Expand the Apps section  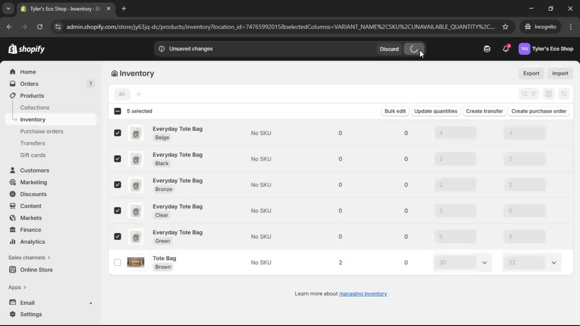pos(17,287)
